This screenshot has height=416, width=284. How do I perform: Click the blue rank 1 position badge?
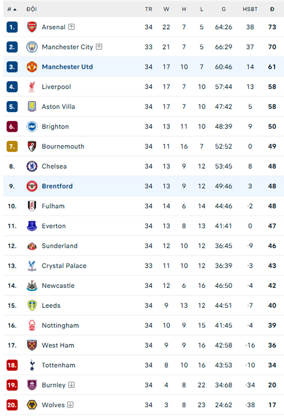click(x=12, y=27)
